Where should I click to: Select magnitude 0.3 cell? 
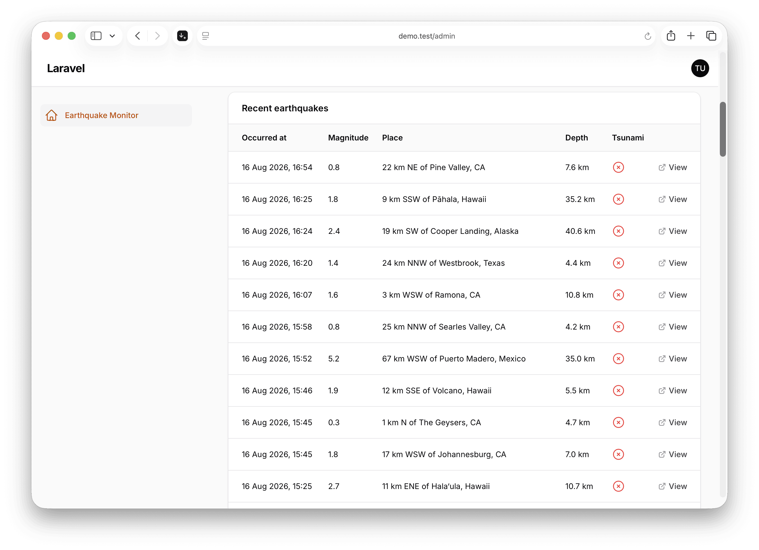334,422
